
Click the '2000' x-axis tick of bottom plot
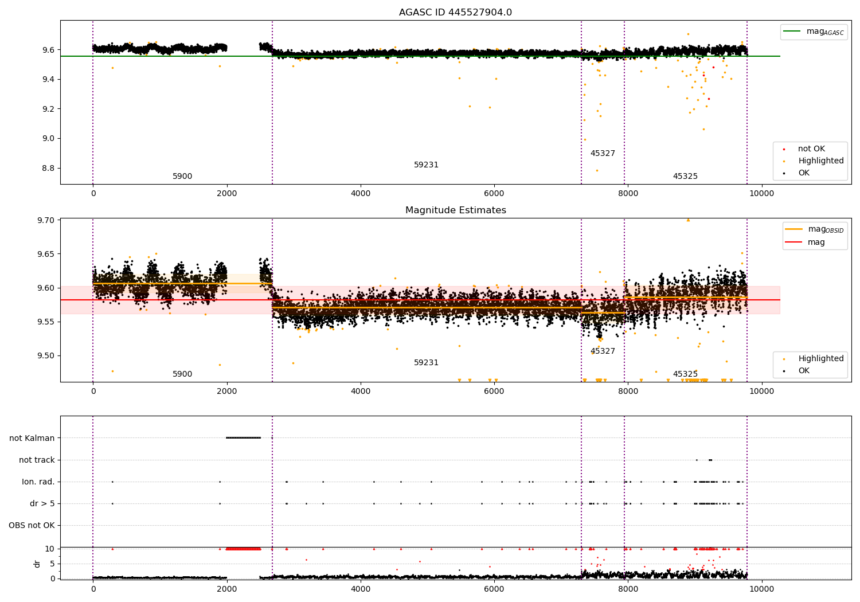coord(227,589)
